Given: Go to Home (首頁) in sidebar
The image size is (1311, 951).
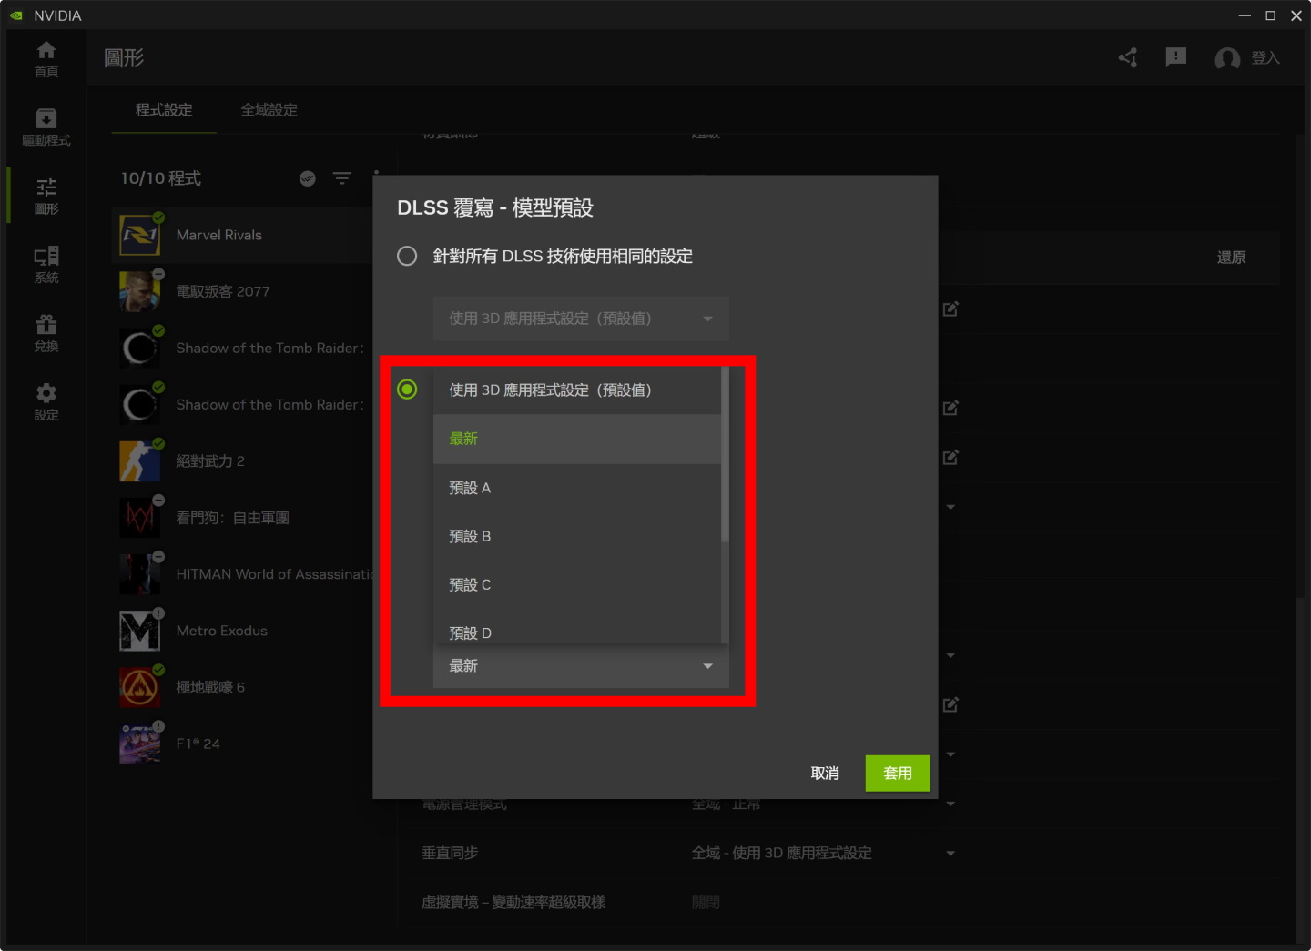Looking at the screenshot, I should click(x=46, y=59).
